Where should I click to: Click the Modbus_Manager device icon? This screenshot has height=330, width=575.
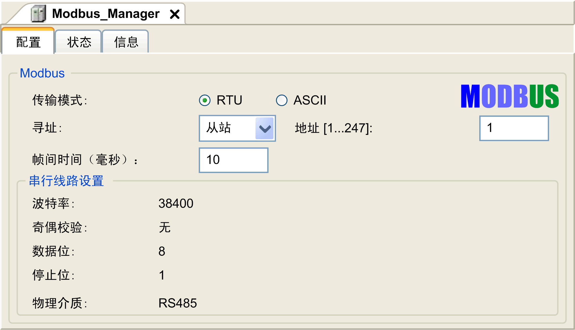[38, 14]
